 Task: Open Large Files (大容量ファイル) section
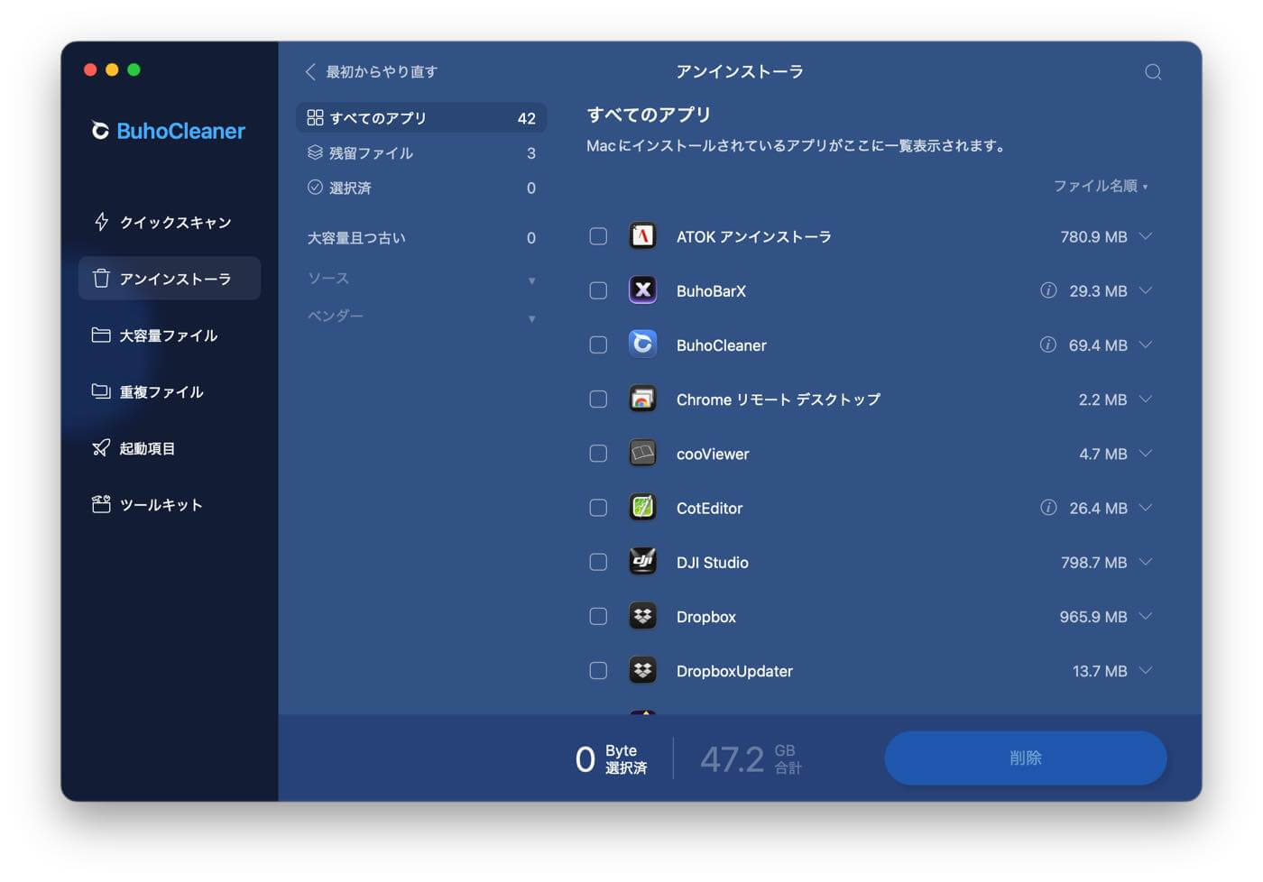[x=168, y=335]
